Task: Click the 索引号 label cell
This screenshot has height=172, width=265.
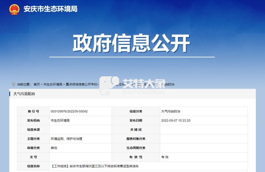Action: click(33, 111)
